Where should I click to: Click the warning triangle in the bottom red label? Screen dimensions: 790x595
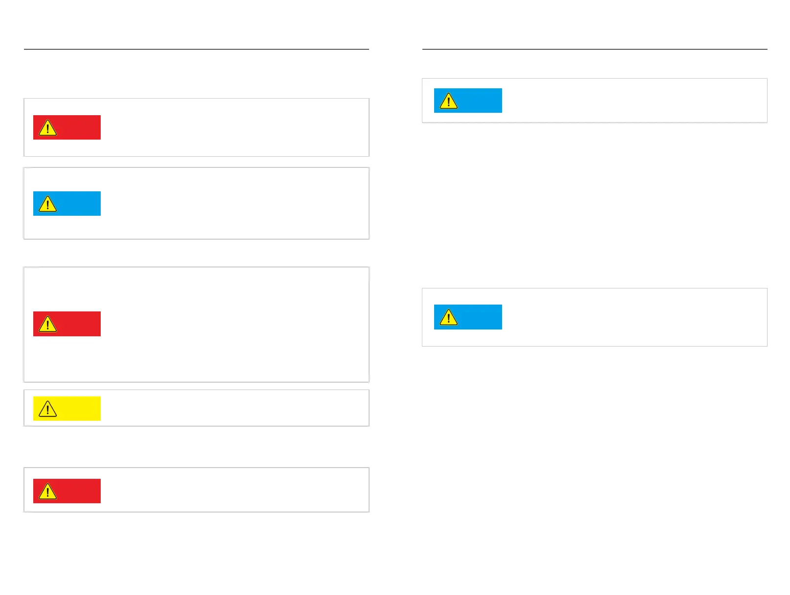47,492
